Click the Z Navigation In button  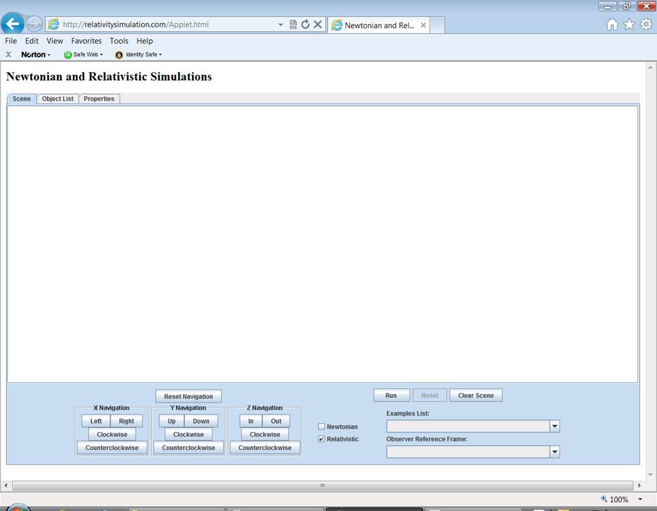(x=251, y=421)
